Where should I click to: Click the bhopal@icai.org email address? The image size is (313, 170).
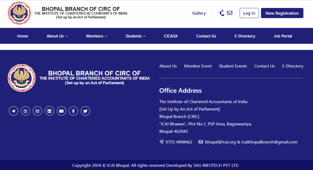click(x=220, y=142)
